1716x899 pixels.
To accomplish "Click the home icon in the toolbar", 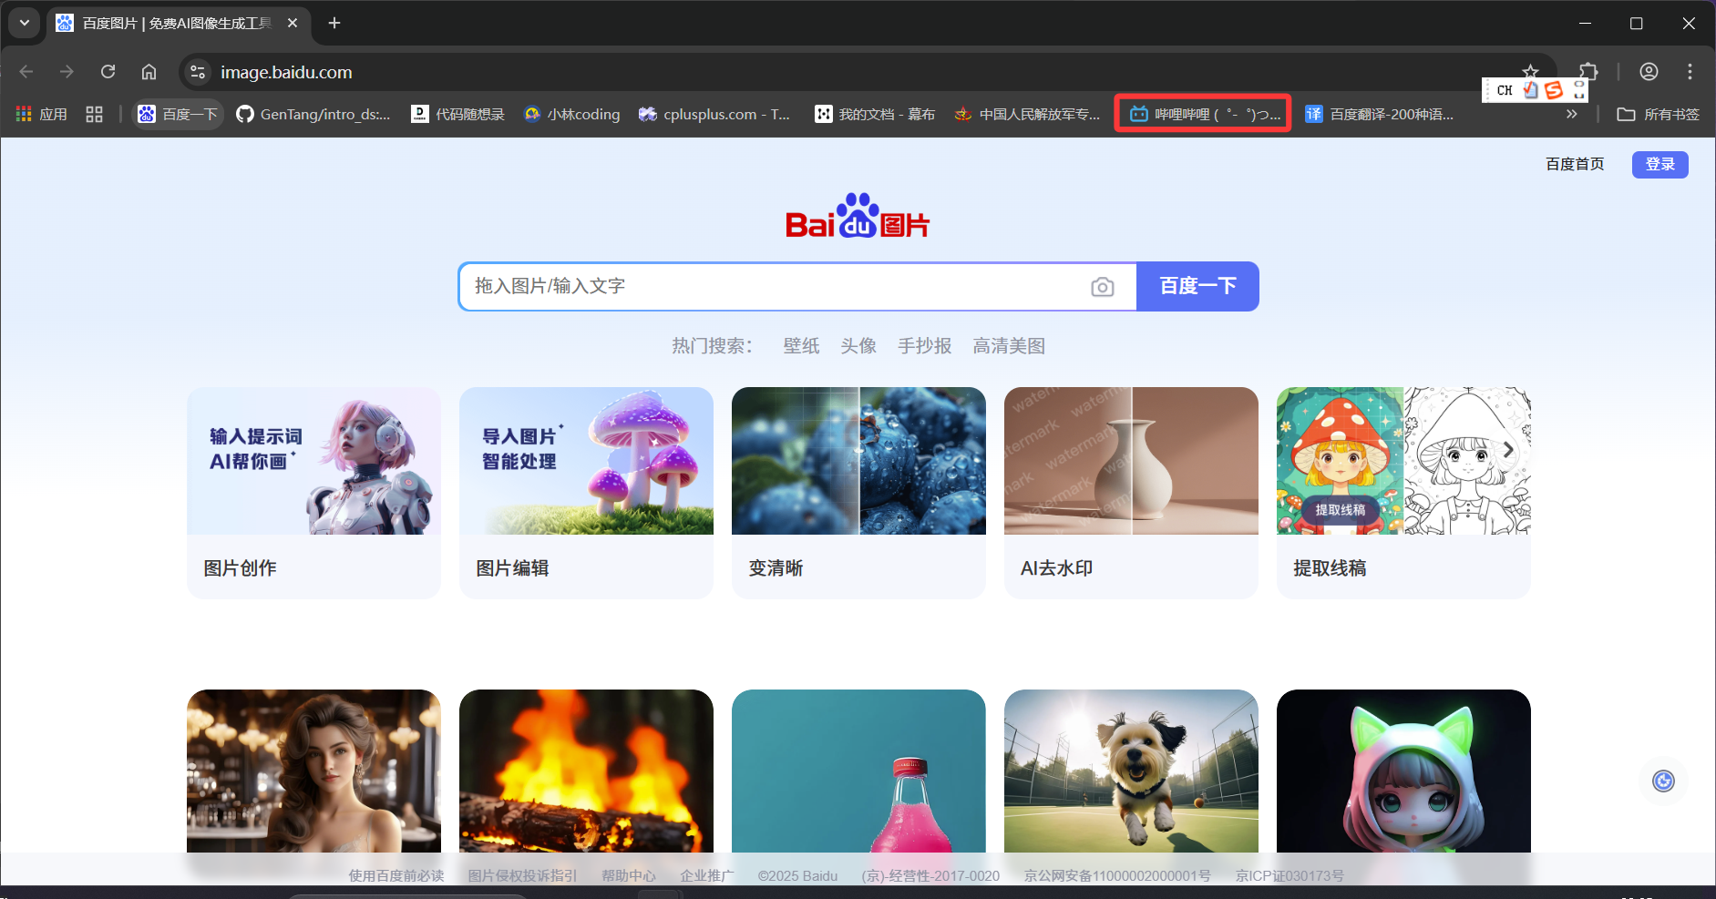I will point(149,72).
